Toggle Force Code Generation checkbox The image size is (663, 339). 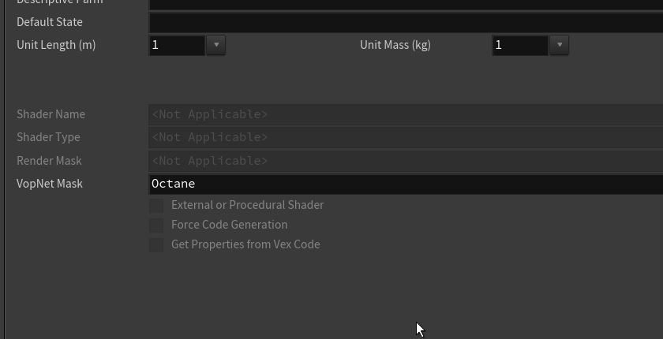(156, 225)
